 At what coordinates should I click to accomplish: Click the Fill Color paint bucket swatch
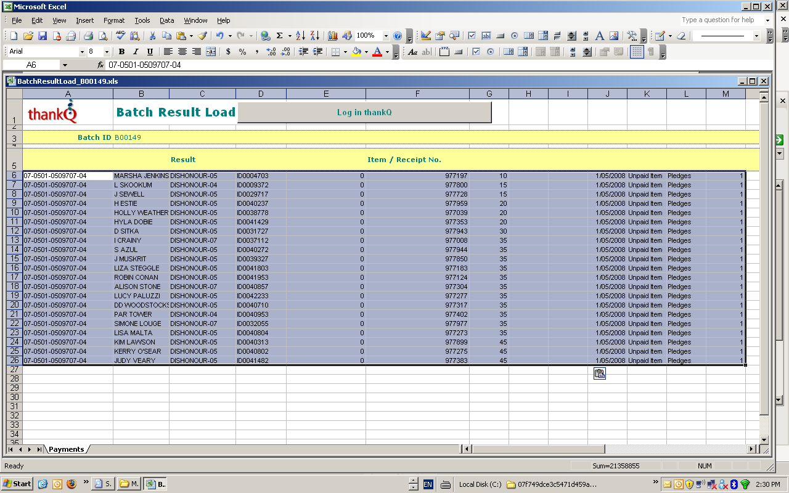(x=356, y=52)
